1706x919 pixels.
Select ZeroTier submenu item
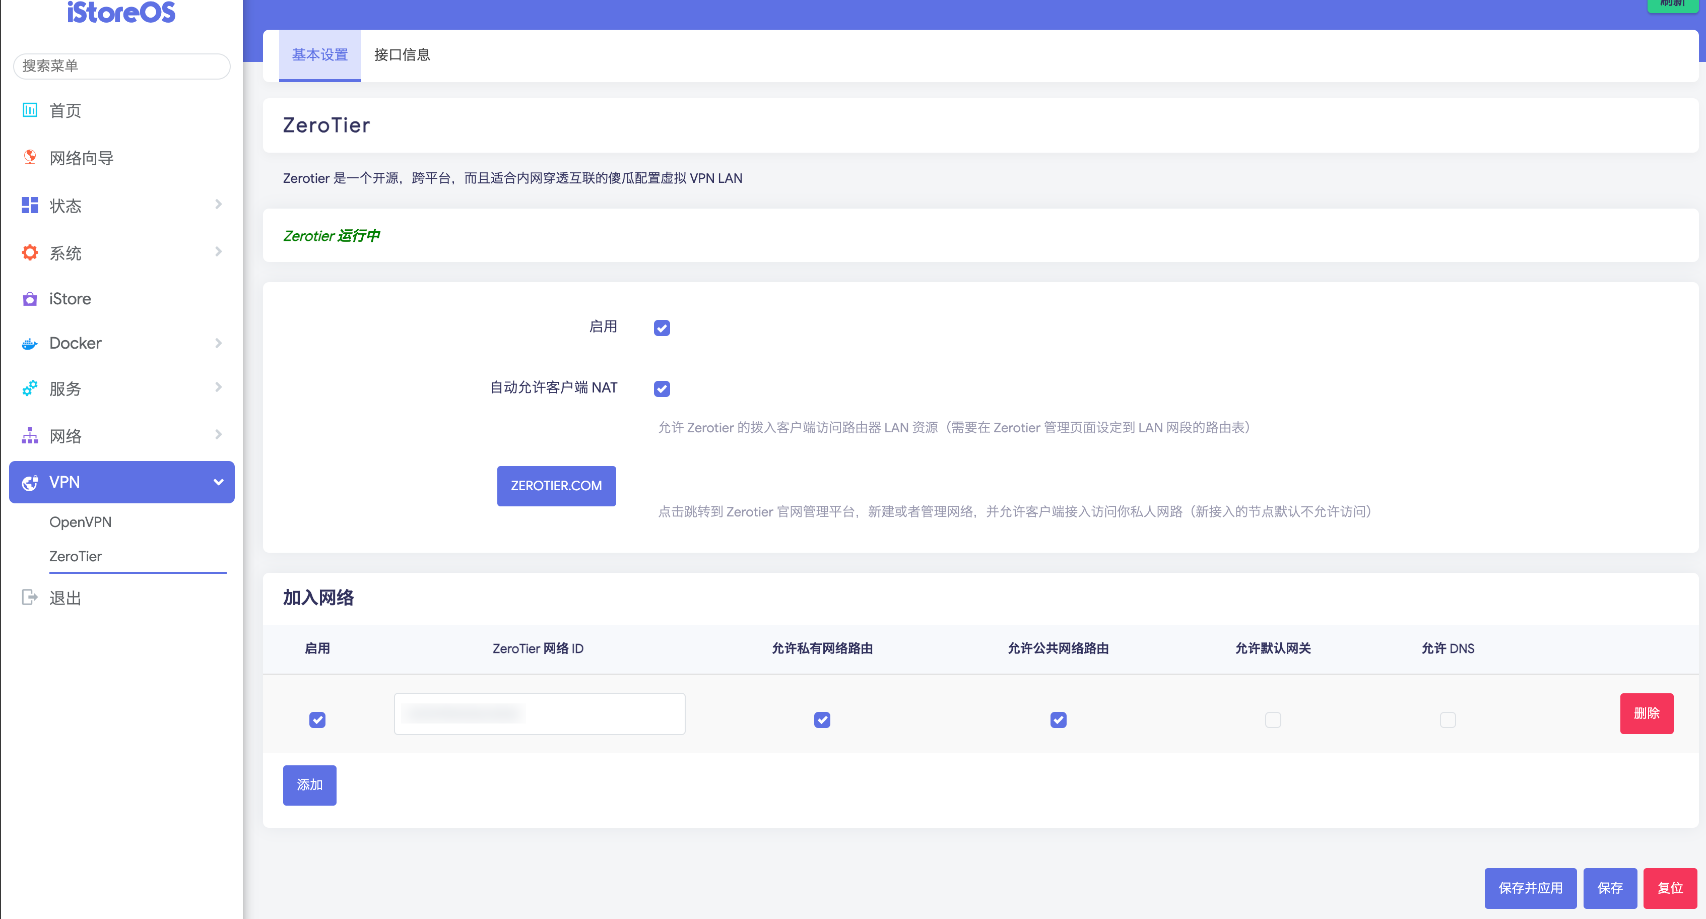click(x=76, y=556)
